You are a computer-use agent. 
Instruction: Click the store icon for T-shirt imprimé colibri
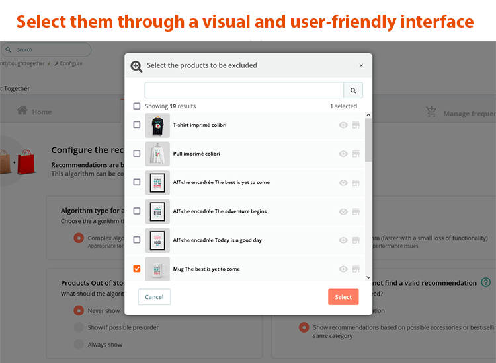(356, 125)
